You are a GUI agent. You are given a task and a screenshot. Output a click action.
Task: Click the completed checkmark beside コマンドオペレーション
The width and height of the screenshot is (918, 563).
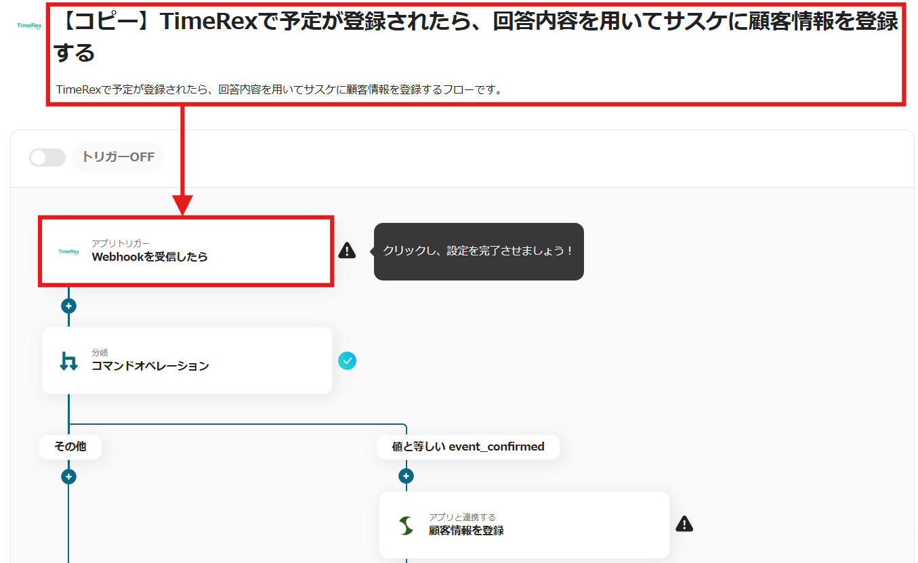tap(347, 361)
